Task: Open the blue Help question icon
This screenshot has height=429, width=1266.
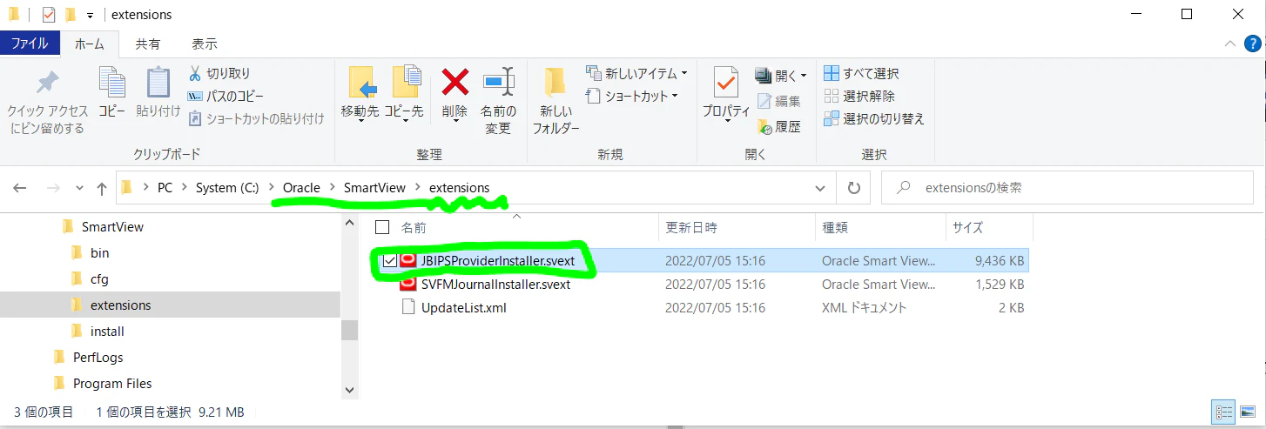Action: [1251, 43]
